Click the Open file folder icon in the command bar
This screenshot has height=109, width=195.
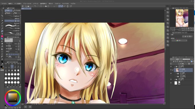pyautogui.click(x=28, y=6)
